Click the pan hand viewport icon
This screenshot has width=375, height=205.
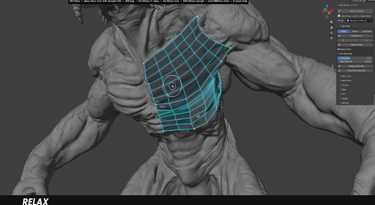pos(331,27)
